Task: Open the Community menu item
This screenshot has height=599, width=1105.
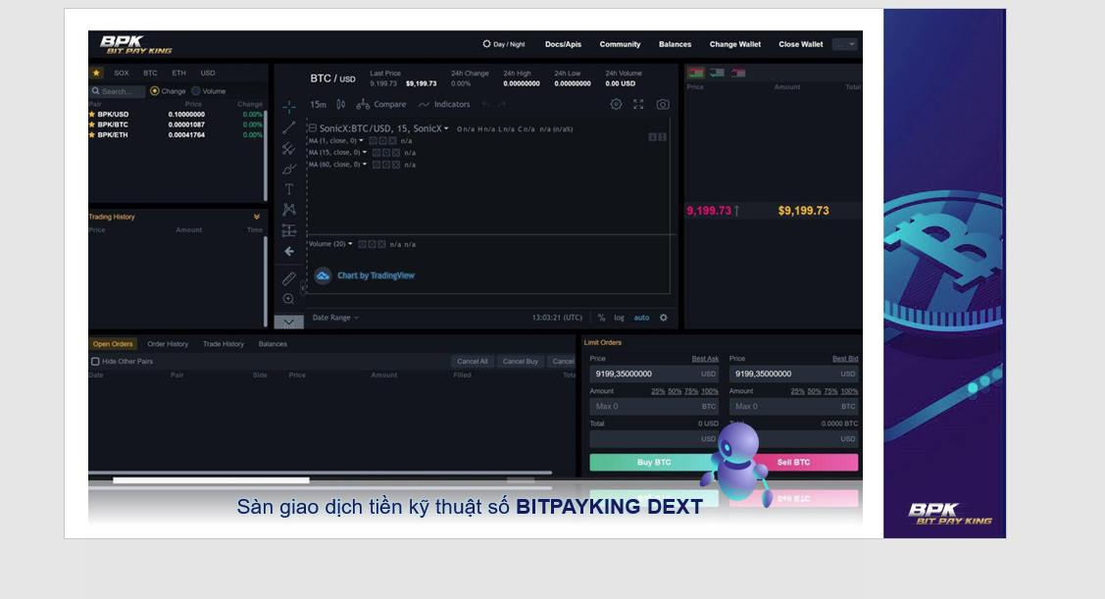Action: 620,44
